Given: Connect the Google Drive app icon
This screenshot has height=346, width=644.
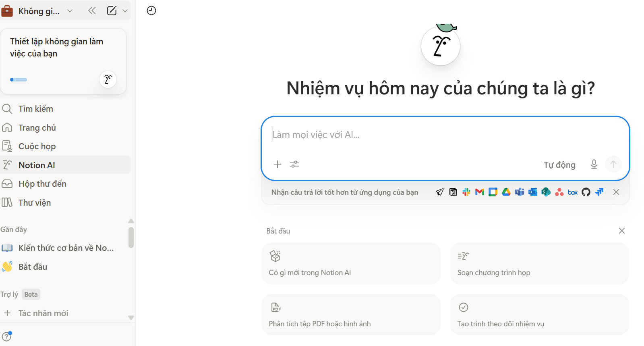Looking at the screenshot, I should [506, 192].
